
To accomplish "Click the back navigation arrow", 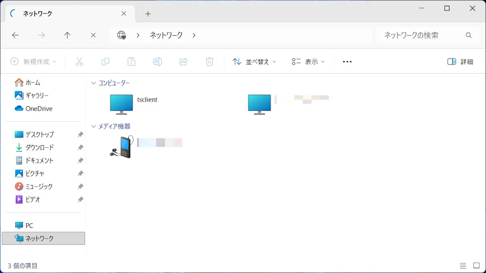I will click(x=15, y=35).
